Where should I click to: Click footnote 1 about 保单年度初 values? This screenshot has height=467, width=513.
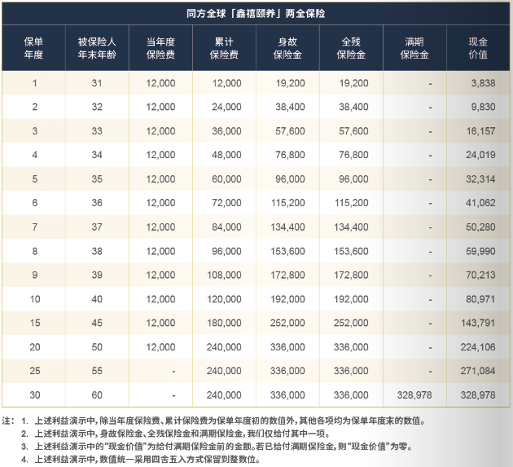point(228,421)
